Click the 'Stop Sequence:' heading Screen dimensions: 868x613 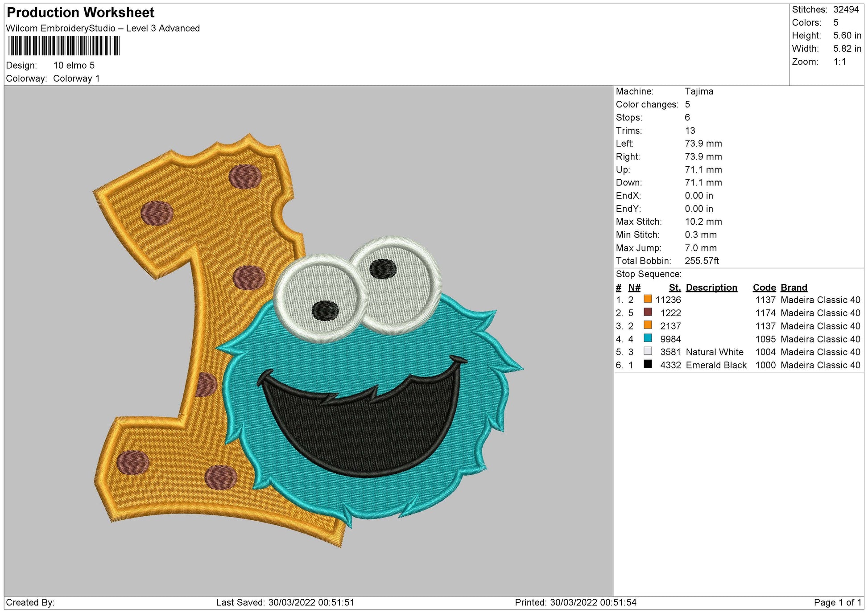coord(649,274)
